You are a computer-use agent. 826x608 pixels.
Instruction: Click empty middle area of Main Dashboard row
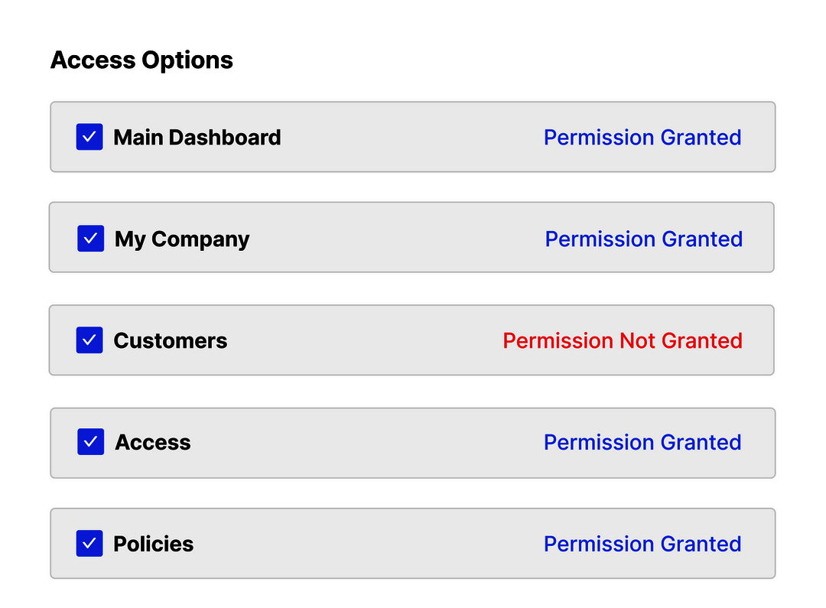[413, 138]
